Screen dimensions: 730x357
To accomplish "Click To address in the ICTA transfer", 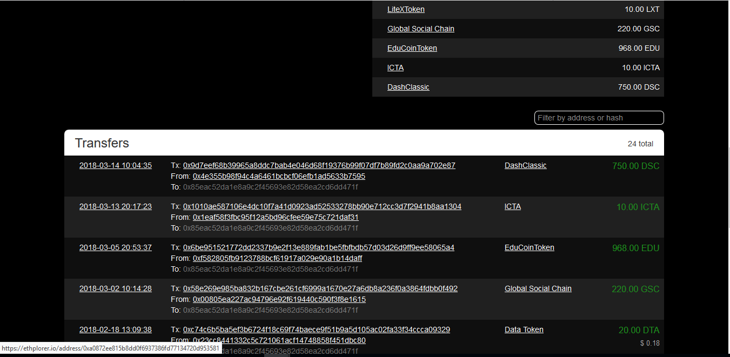I will [270, 228].
